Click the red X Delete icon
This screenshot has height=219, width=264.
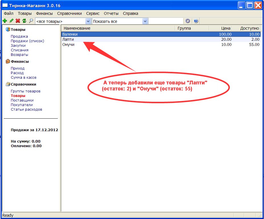[x=18, y=21]
